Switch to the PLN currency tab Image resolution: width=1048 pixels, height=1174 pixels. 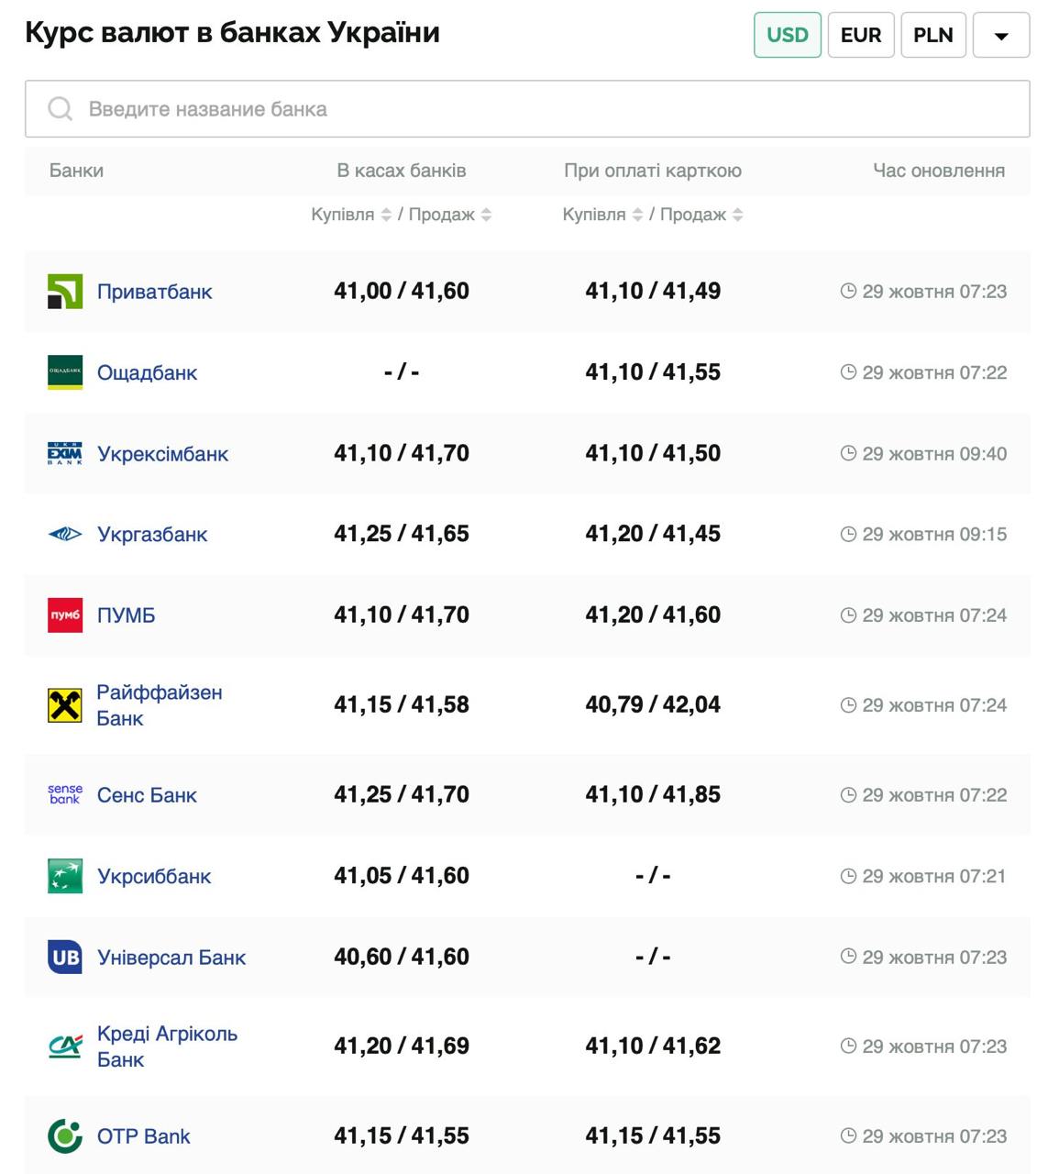933,35
